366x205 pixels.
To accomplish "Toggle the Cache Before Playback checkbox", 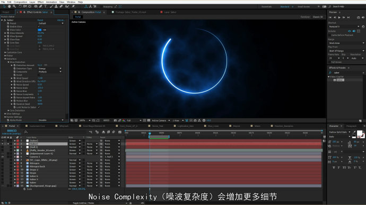I will tap(329, 35).
